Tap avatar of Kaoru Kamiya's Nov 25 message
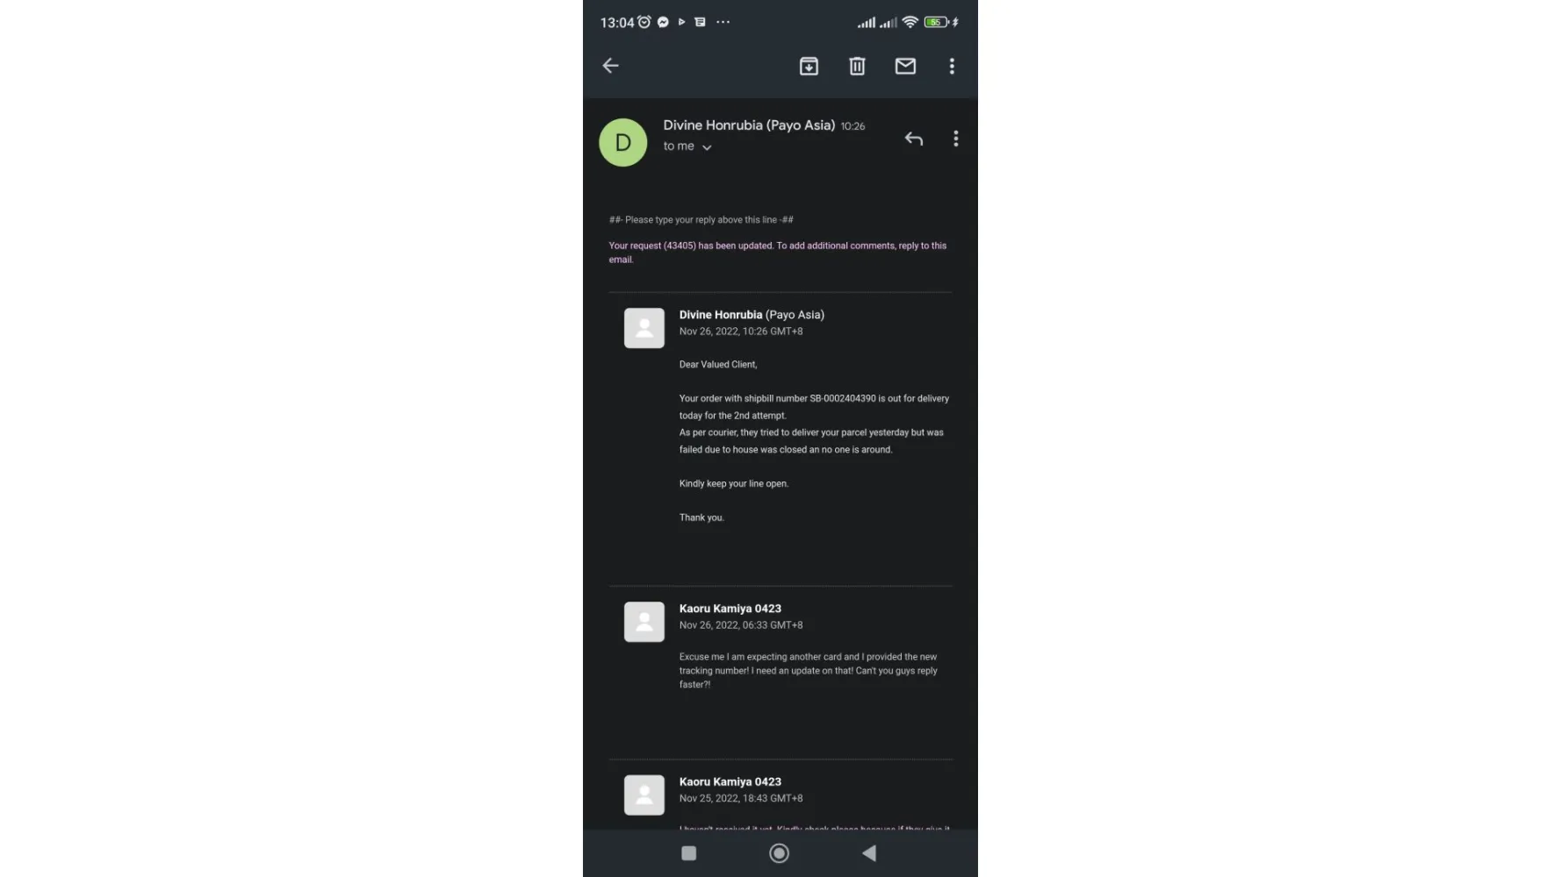 pyautogui.click(x=644, y=795)
